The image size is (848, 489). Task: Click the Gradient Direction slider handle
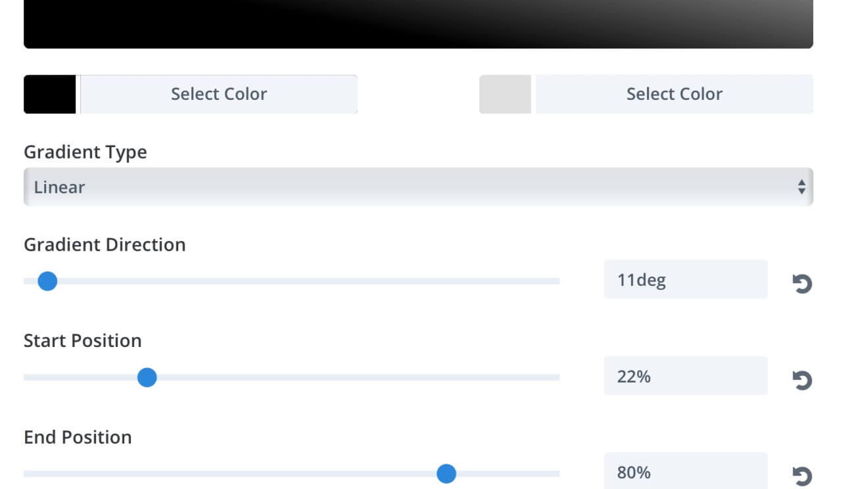tap(47, 281)
